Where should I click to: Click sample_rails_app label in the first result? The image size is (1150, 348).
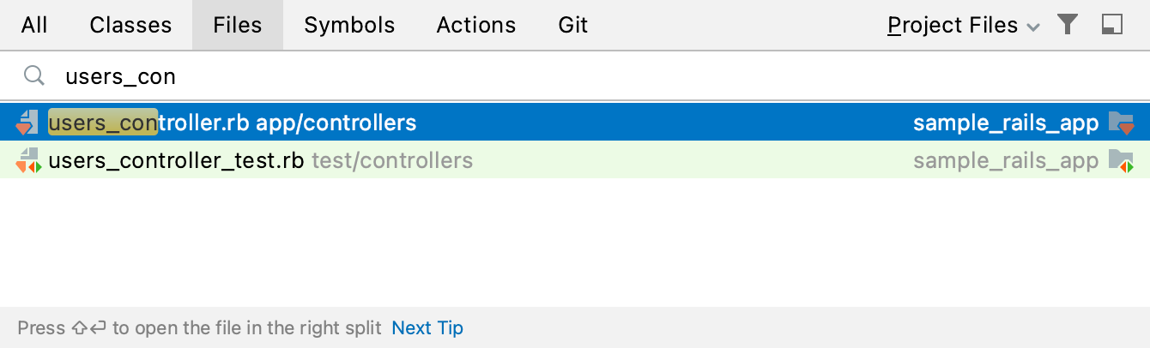click(1006, 123)
